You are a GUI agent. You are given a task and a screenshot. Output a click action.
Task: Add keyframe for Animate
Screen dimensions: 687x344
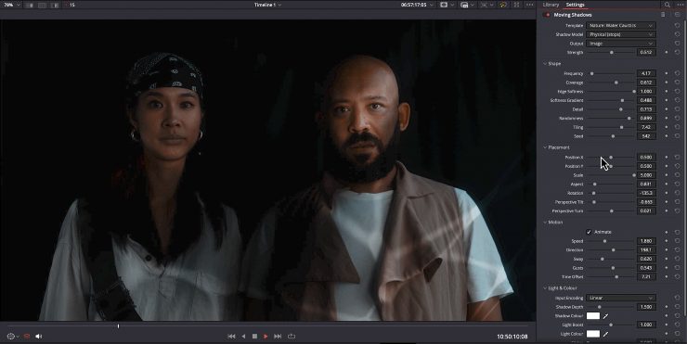667,232
